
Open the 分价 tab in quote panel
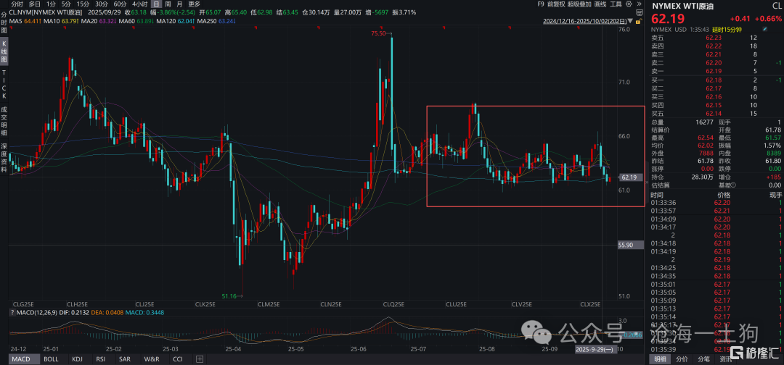pos(682,359)
